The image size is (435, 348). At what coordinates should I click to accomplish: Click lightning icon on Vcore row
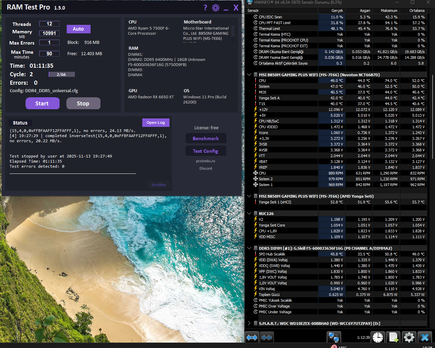pyautogui.click(x=256, y=133)
